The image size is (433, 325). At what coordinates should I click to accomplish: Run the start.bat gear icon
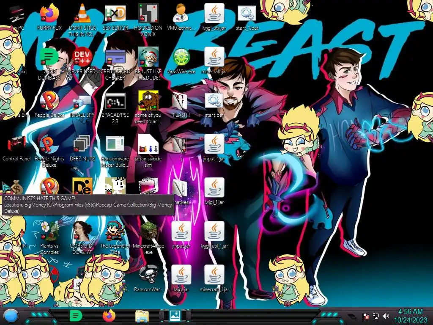tap(214, 101)
